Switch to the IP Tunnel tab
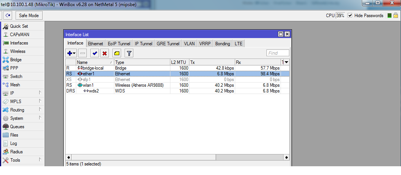The width and height of the screenshot is (401, 175). click(143, 44)
